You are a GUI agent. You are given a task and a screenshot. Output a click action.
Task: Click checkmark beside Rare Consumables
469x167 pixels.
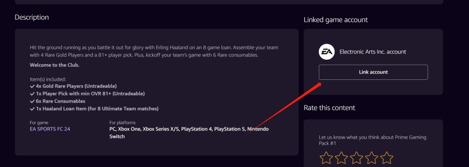click(x=33, y=101)
